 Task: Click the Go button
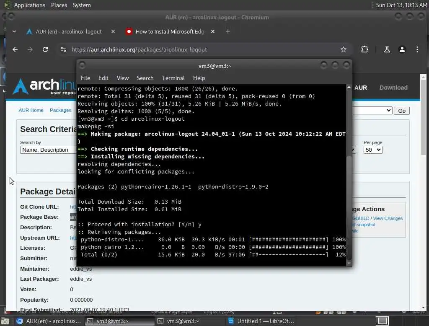pyautogui.click(x=402, y=111)
